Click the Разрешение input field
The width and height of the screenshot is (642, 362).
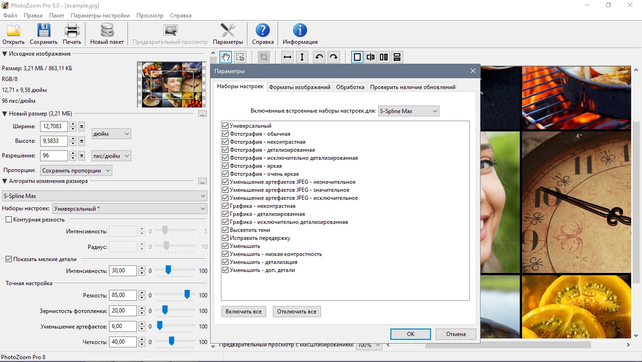(x=54, y=156)
